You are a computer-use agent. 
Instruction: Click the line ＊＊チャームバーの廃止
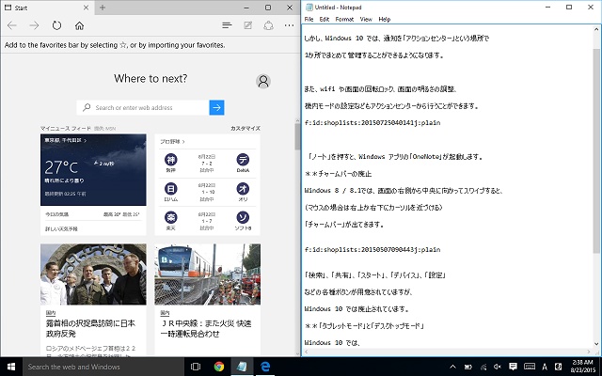click(x=338, y=173)
